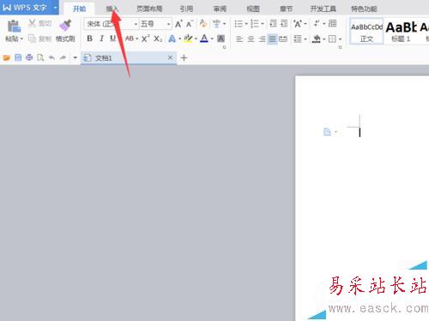Image resolution: width=429 pixels, height=321 pixels.
Task: Toggle bold formatting
Action: point(89,39)
